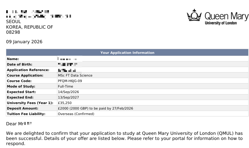Click the Your Application Information header
Image resolution: width=249 pixels, height=148 pixels.
pyautogui.click(x=127, y=53)
